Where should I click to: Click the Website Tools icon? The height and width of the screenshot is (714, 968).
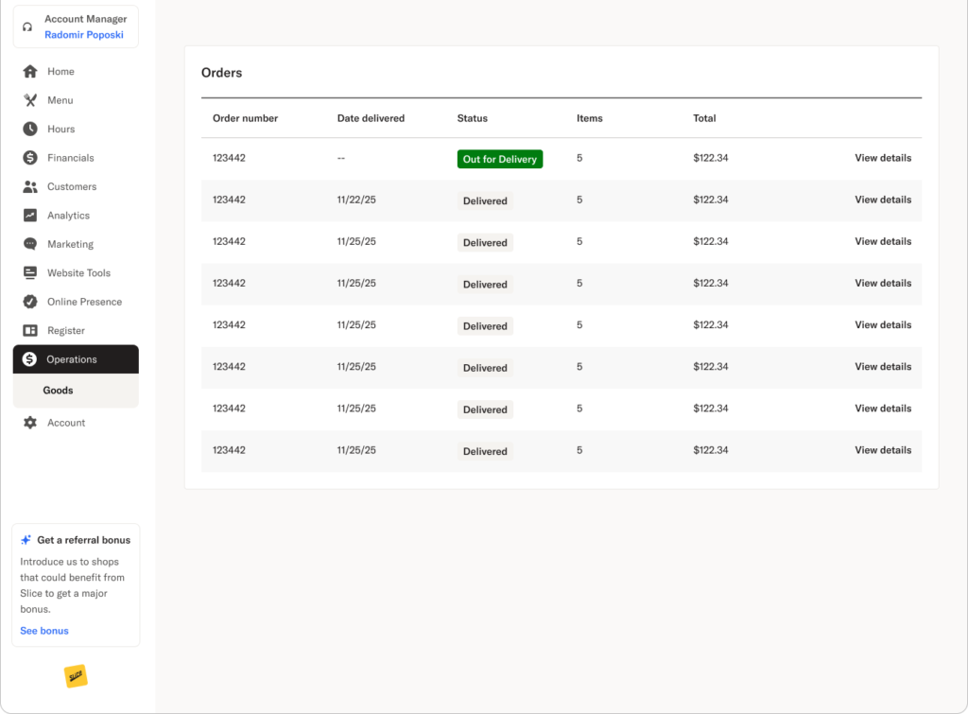coord(30,272)
